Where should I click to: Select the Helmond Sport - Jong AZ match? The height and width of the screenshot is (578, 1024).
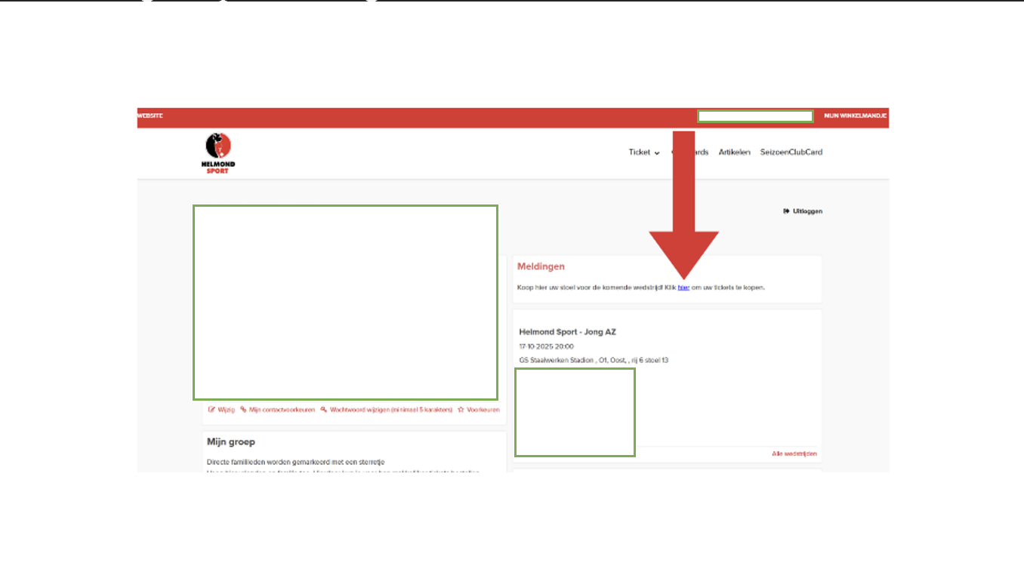click(568, 332)
